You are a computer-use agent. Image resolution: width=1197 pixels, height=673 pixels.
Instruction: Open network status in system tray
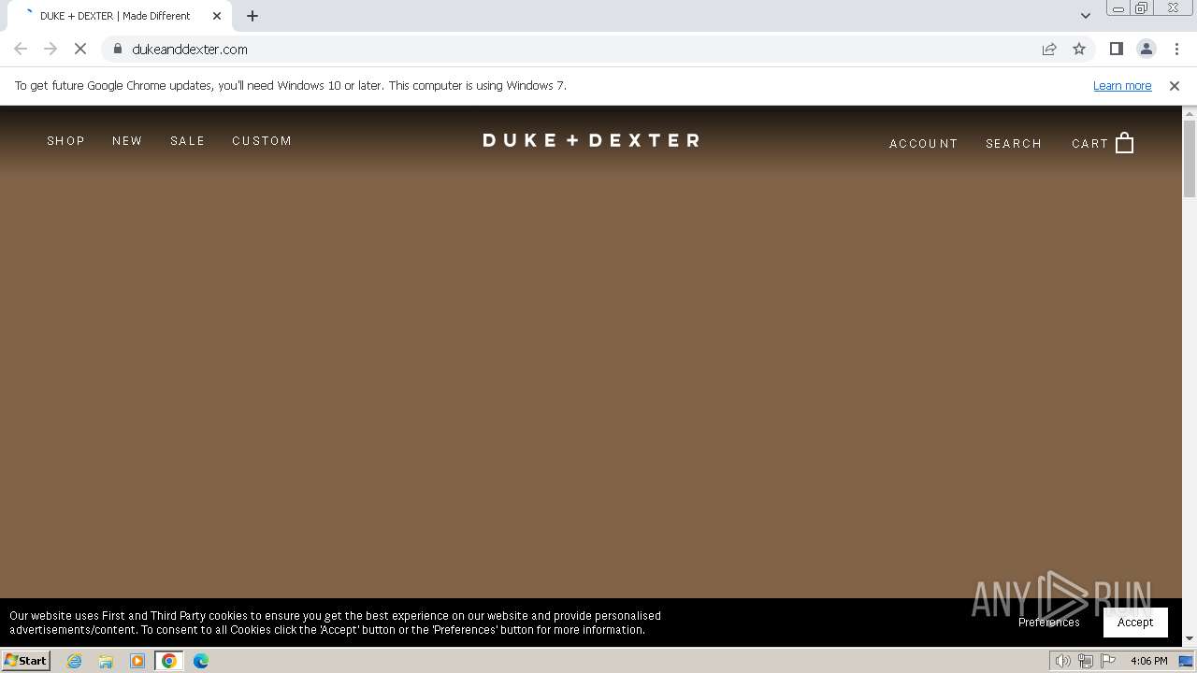tap(1085, 661)
